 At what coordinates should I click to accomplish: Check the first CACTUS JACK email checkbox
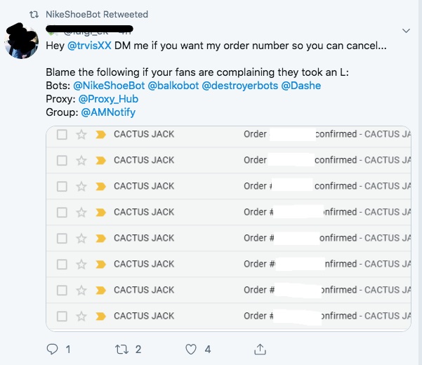62,134
